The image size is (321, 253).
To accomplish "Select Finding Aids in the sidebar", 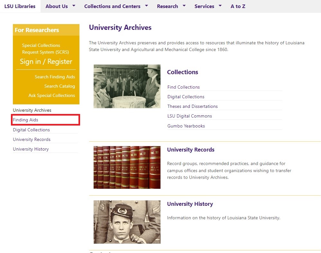I will click(26, 120).
